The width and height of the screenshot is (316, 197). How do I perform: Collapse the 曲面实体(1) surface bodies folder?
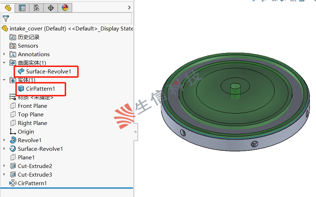click(4, 63)
